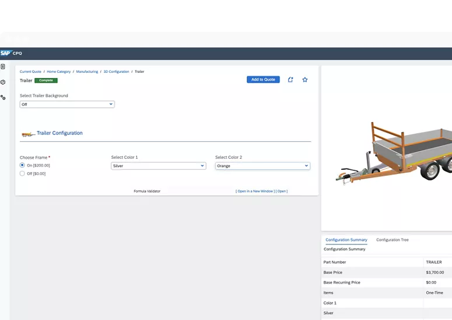Navigate to Manufacturing breadcrumb link

pyautogui.click(x=87, y=72)
